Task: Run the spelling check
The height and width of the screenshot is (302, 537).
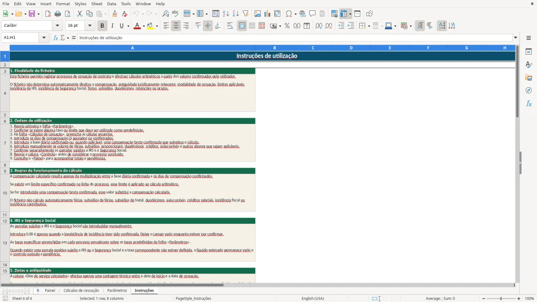Action: (175, 14)
